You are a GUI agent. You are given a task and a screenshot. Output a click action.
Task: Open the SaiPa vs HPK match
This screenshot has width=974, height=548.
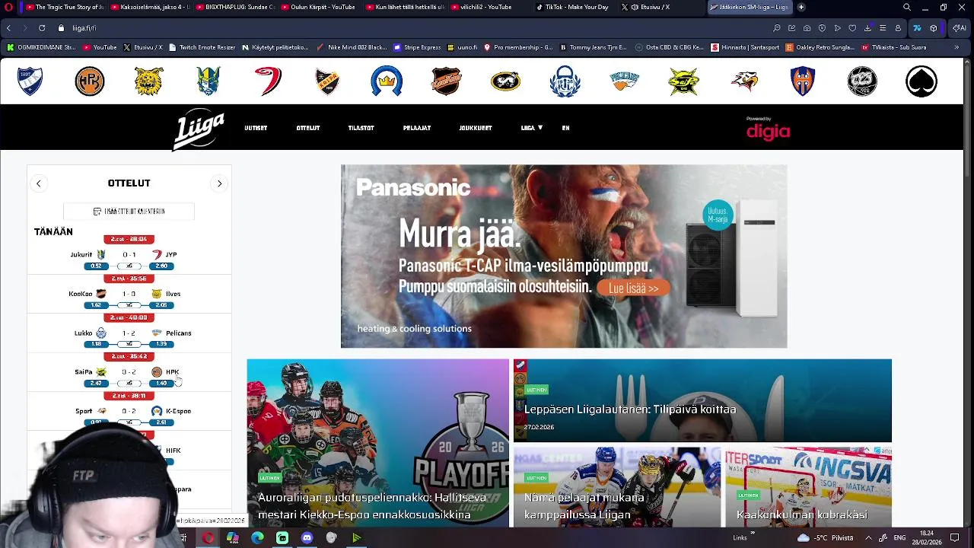[129, 372]
